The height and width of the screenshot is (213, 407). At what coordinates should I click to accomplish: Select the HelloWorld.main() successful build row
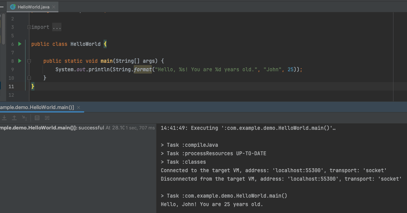click(x=78, y=128)
